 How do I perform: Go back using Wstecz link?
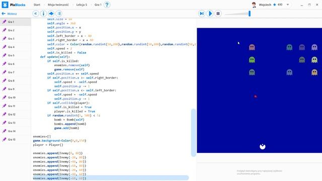click(x=9, y=14)
